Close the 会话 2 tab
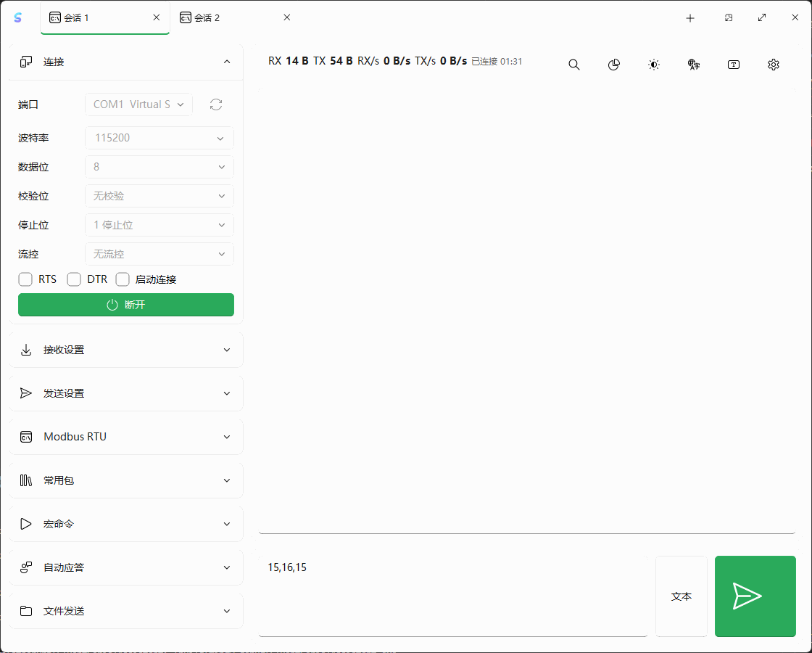 287,17
